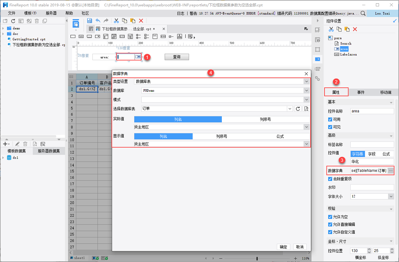Image resolution: width=399 pixels, height=262 pixels.
Task: Open the 模板 menu
Action: coord(30,13)
